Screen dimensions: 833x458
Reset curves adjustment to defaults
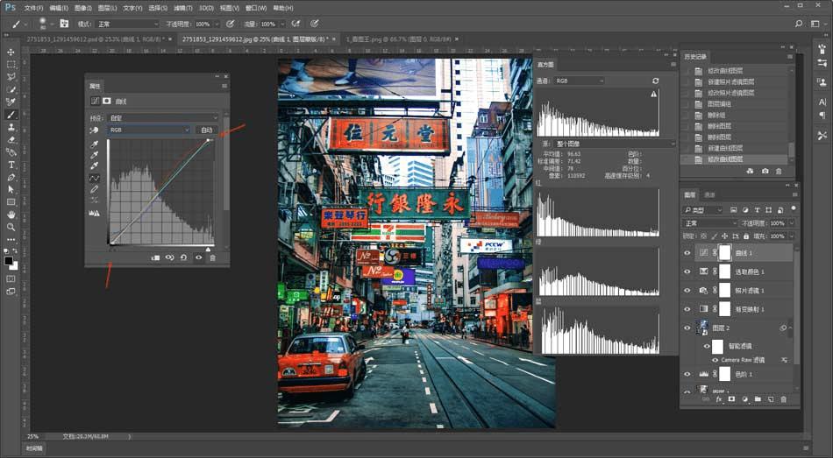point(183,257)
